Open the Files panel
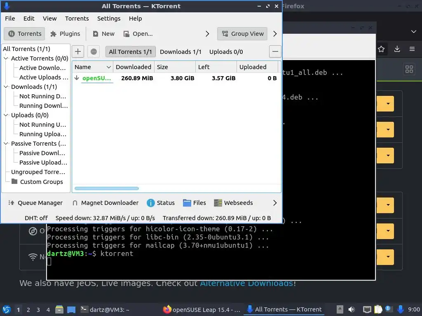 [195, 203]
